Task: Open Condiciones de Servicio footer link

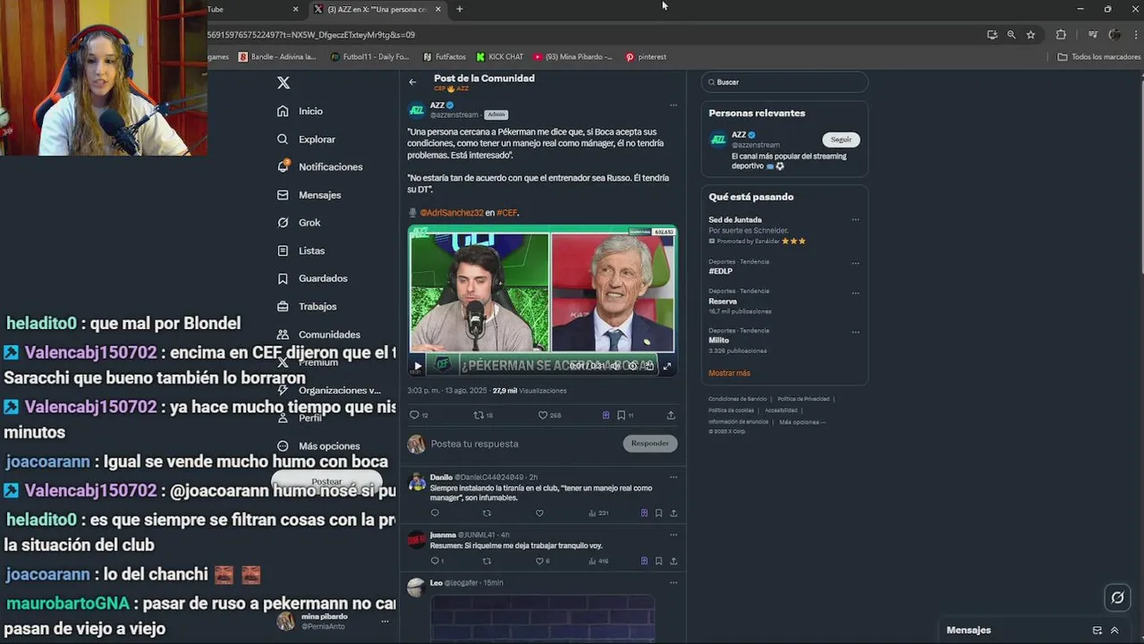Action: coord(738,399)
